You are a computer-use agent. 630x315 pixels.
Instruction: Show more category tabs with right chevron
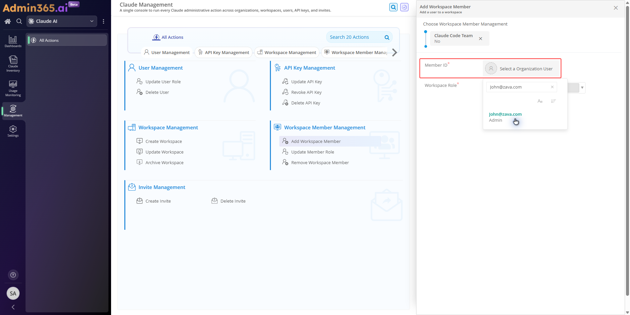click(395, 52)
